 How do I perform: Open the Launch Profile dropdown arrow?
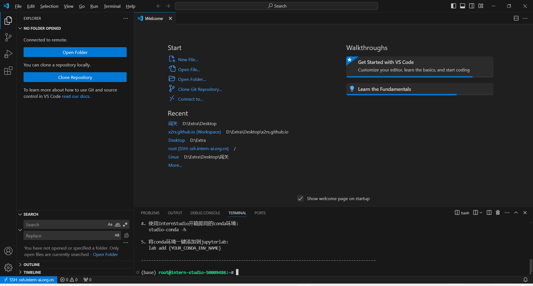click(x=481, y=213)
